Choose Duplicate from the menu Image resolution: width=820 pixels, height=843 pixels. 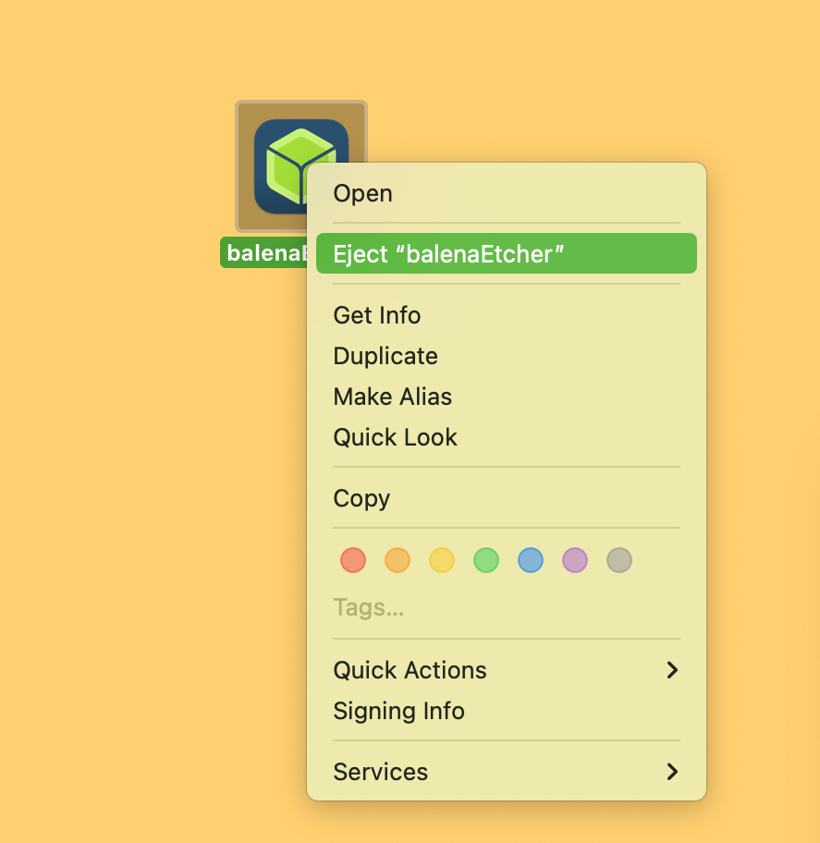tap(507, 356)
